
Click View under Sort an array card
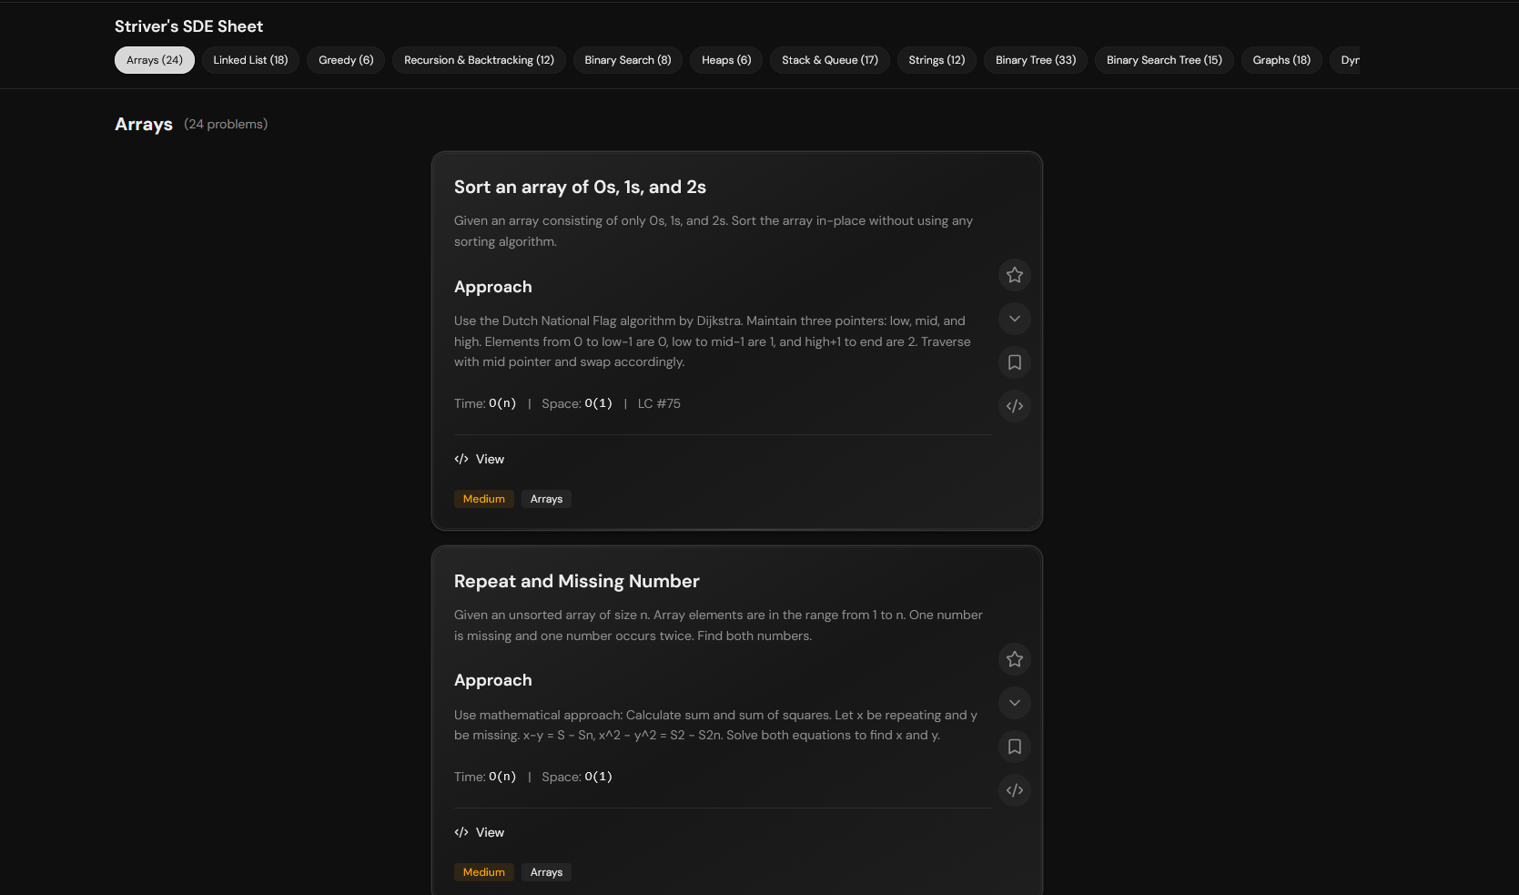(x=480, y=459)
